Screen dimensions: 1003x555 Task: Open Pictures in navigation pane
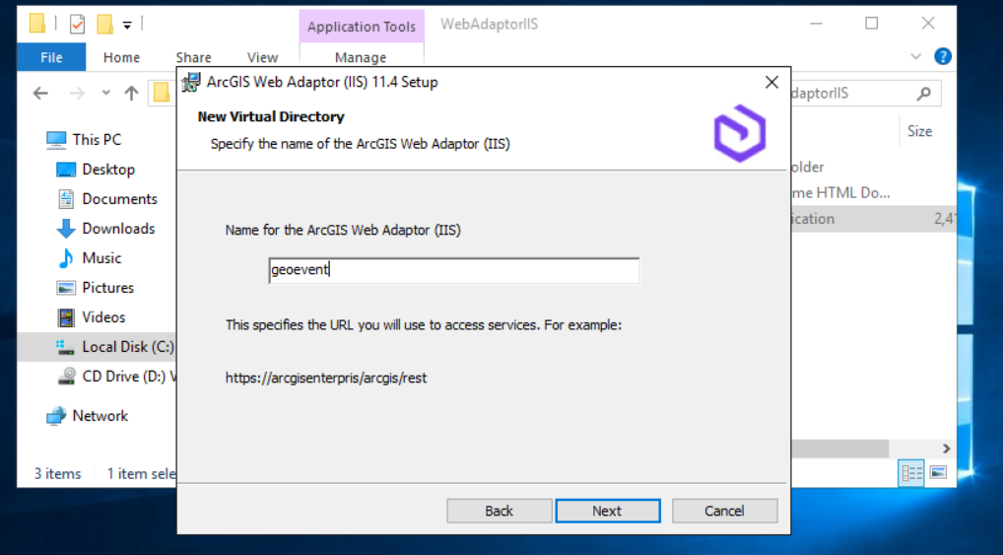point(95,288)
